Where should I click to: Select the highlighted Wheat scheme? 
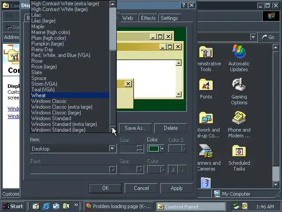(70, 95)
